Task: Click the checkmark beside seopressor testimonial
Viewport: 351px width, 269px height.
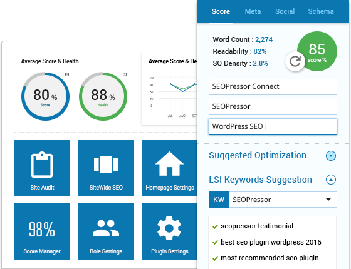Action: 215,226
